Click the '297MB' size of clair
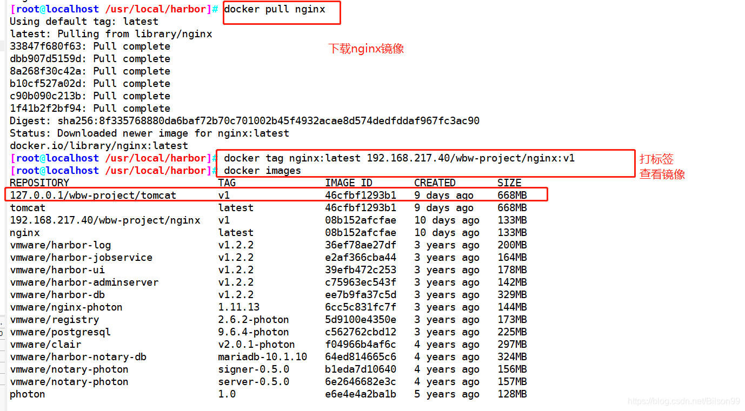 pos(512,345)
